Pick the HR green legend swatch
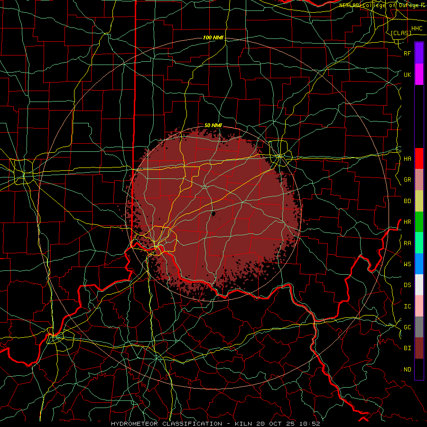 point(419,222)
